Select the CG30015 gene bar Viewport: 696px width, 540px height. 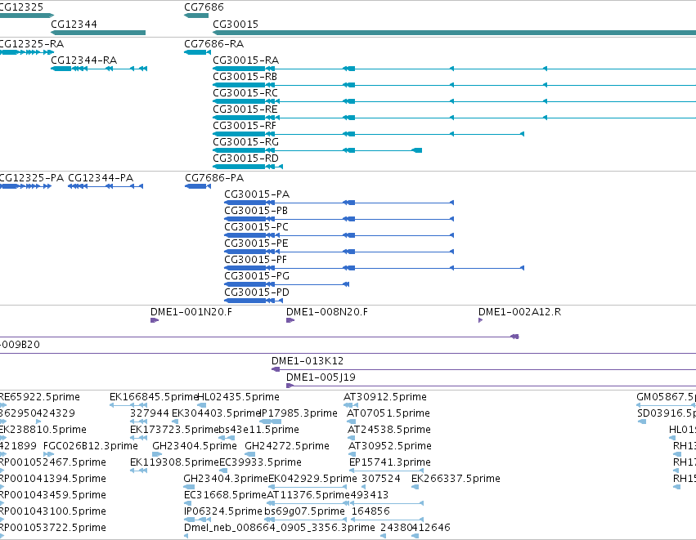click(454, 33)
